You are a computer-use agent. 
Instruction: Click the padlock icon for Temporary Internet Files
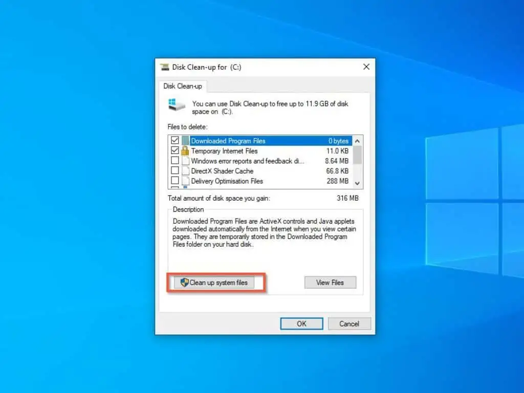point(185,151)
